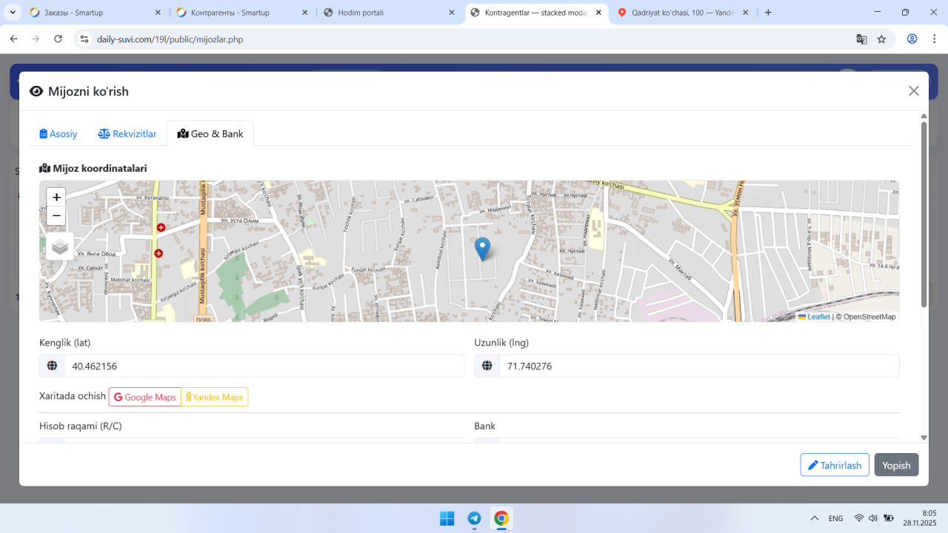The width and height of the screenshot is (948, 533).
Task: Reload the page
Action: click(58, 39)
